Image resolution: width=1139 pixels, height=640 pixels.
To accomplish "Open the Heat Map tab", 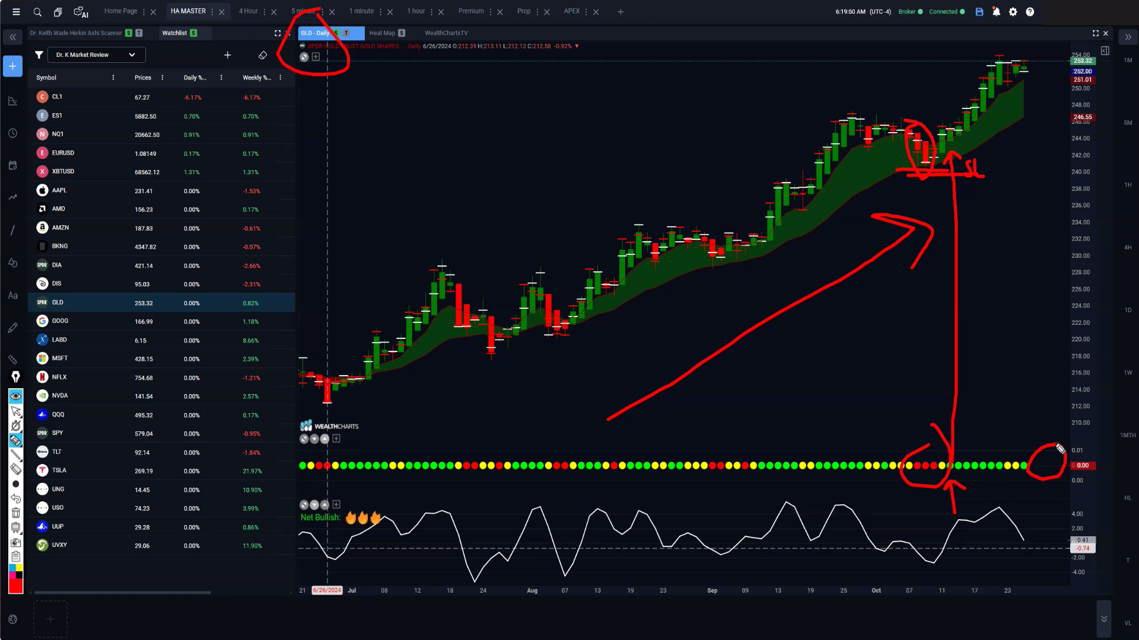I will click(x=382, y=33).
